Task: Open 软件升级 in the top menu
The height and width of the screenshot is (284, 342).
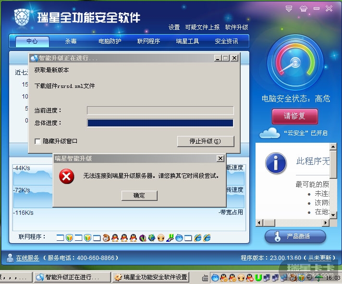Action: click(236, 27)
